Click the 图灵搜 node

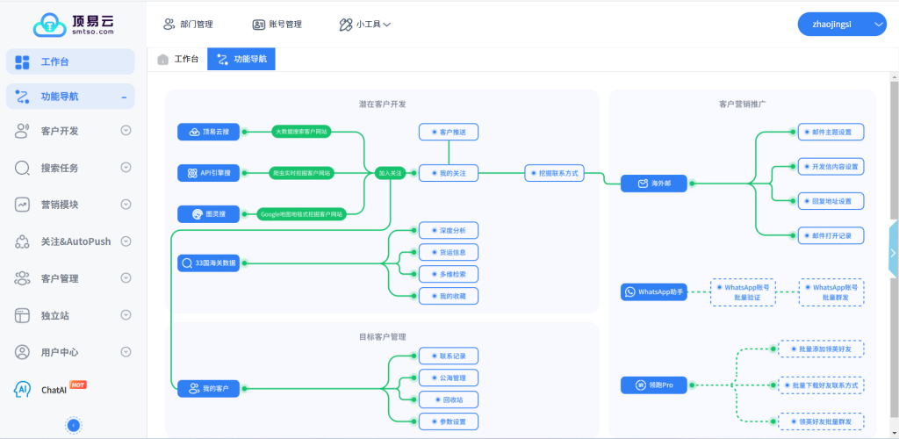tap(209, 213)
